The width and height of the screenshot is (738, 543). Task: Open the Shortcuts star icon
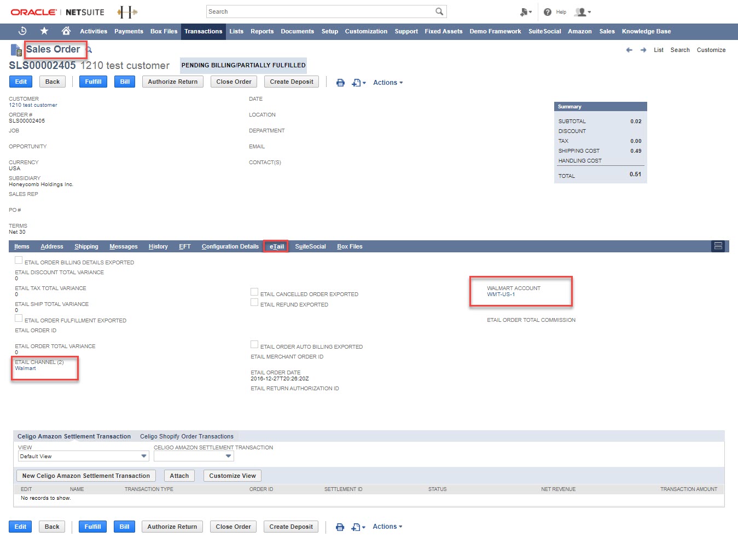click(44, 31)
